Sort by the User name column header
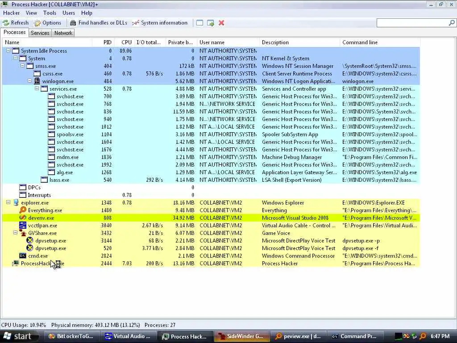 pos(228,42)
